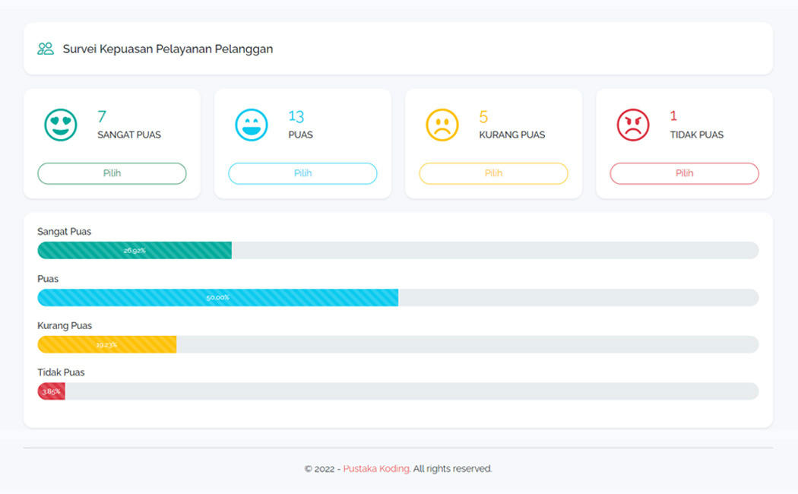Select the Sangat Puas count showing 7
798x494 pixels.
click(x=101, y=116)
